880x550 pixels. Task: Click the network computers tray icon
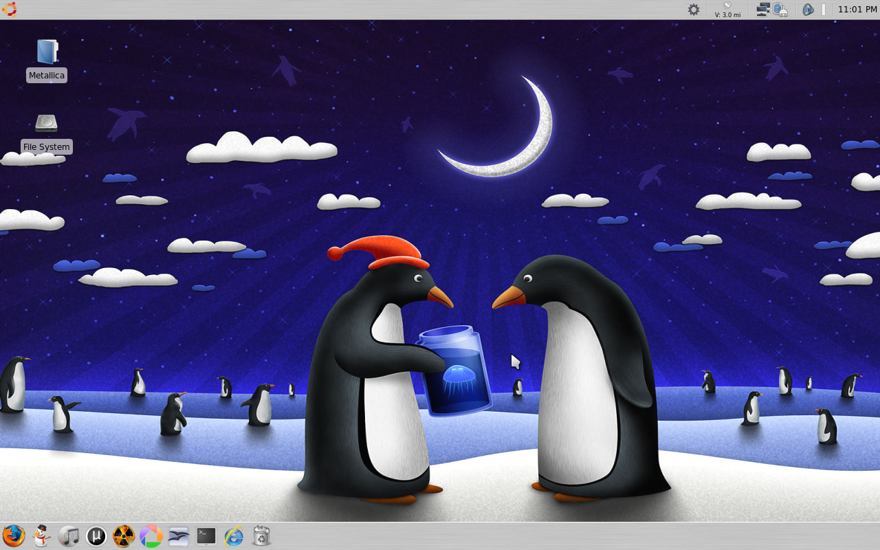coord(763,10)
